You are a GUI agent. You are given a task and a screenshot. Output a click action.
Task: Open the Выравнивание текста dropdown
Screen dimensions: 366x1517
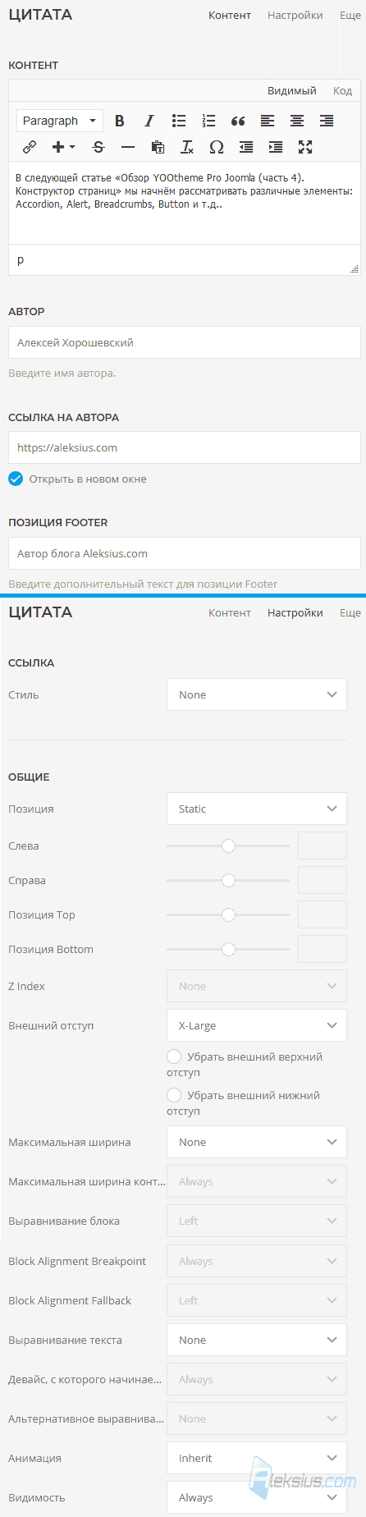(257, 1340)
